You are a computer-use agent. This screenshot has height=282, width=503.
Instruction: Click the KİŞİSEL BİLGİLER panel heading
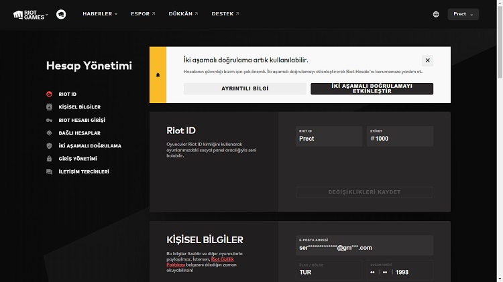pos(205,240)
